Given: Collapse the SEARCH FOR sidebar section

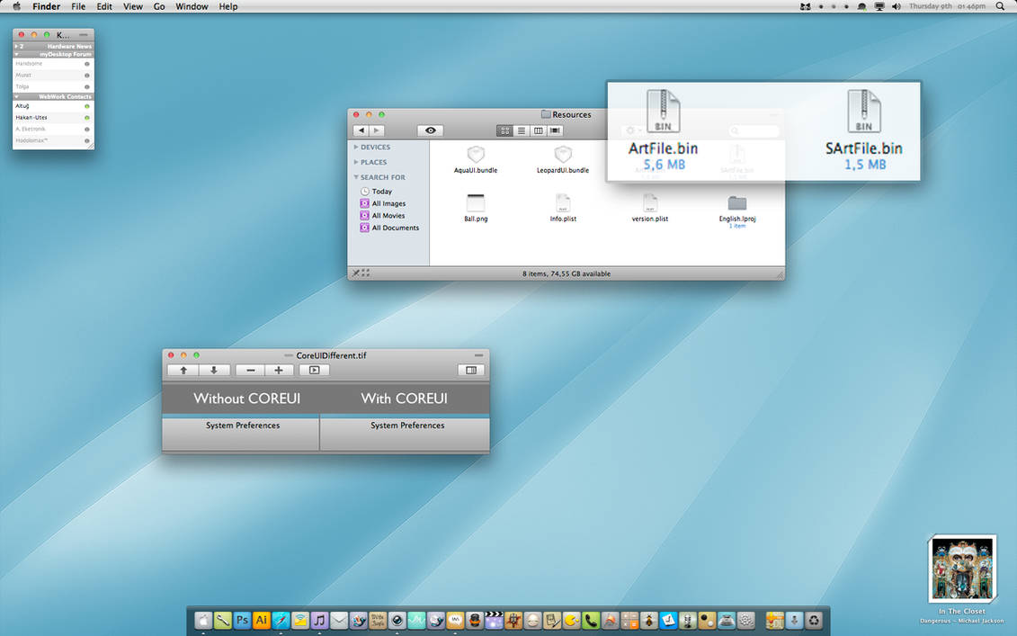Looking at the screenshot, I should 356,177.
